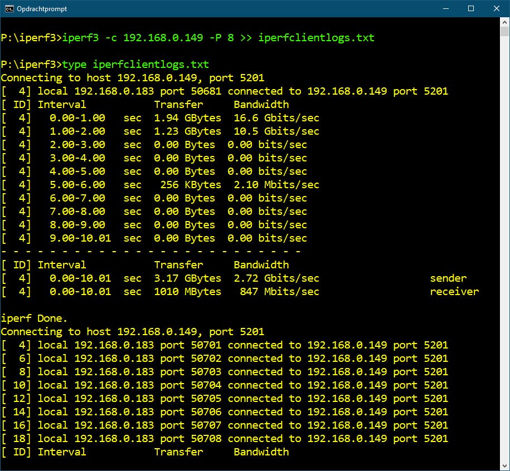
Task: Click the value '10.5 Gbits/sec'
Action: coord(276,131)
